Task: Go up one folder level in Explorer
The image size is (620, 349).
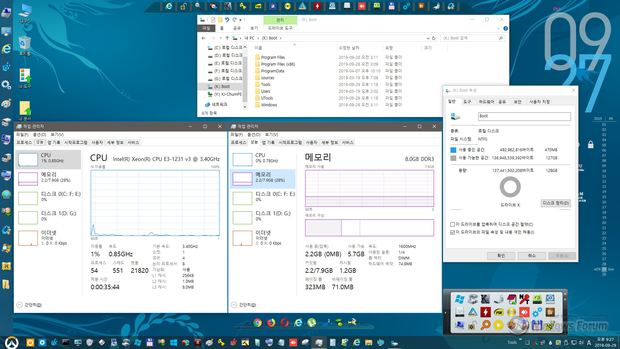Action: coord(227,38)
